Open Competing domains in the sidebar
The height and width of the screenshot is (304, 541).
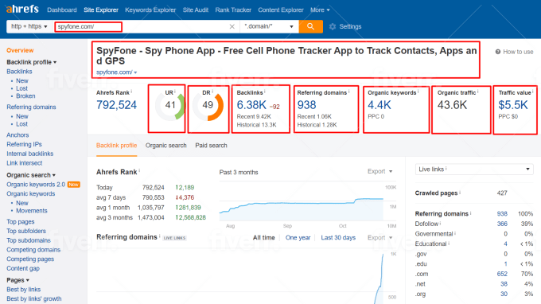(x=33, y=250)
